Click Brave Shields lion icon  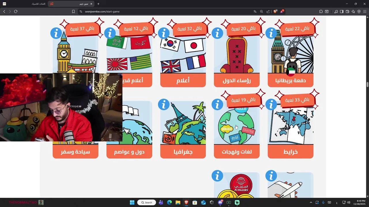pos(275,11)
